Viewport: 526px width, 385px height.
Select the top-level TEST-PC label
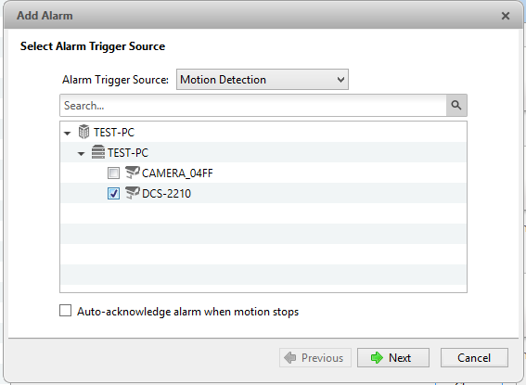point(114,132)
